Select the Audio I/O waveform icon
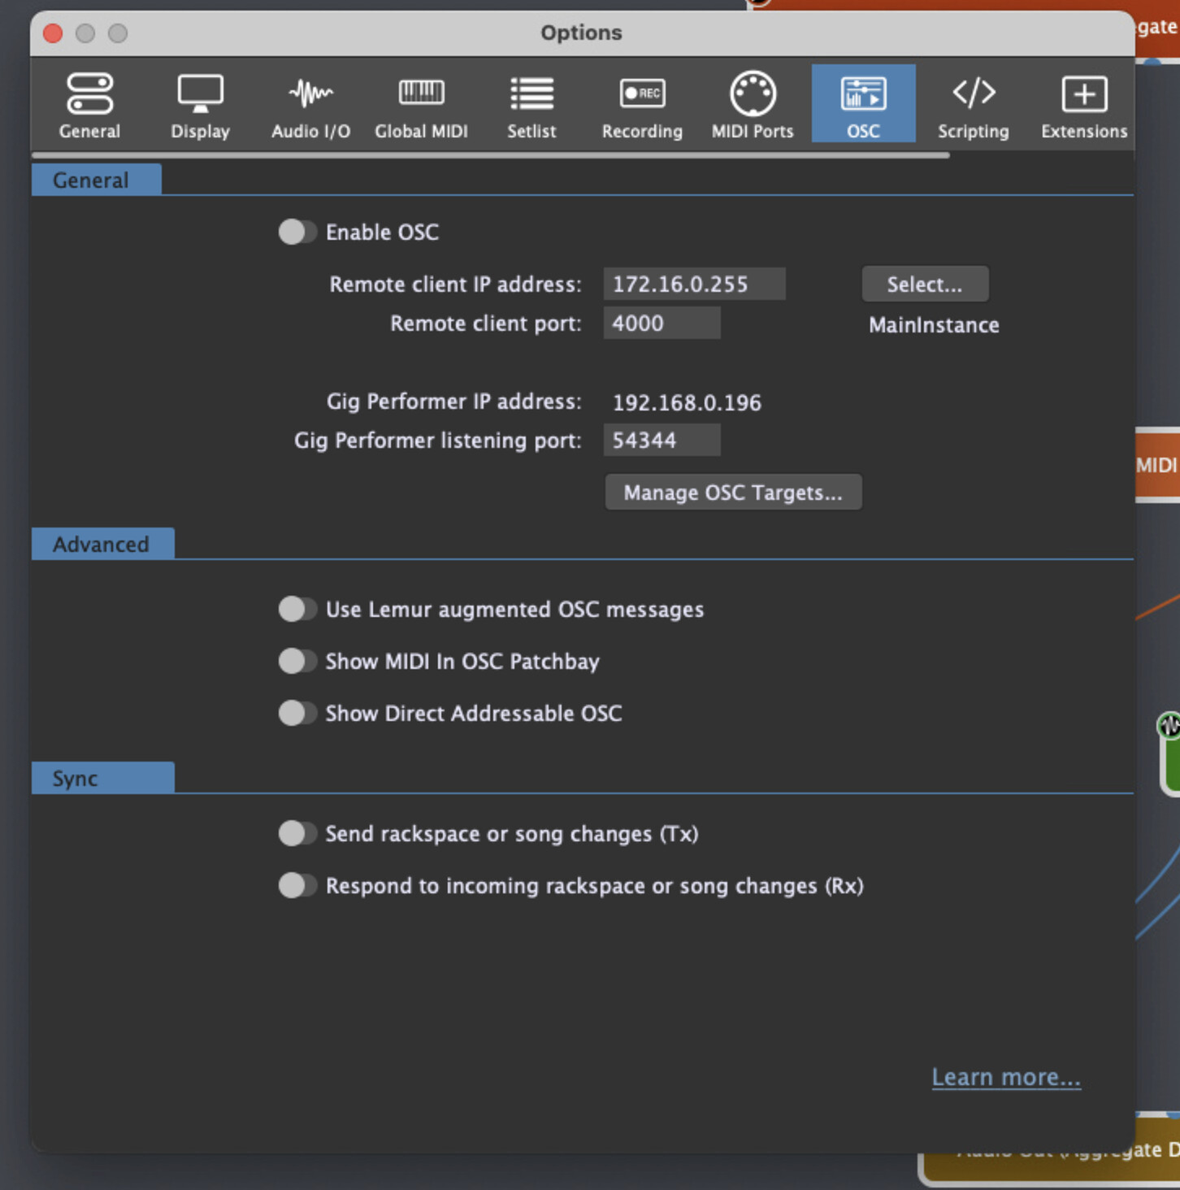 [310, 95]
